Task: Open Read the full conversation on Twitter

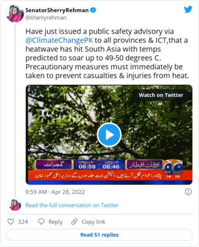Action: pyautogui.click(x=72, y=205)
